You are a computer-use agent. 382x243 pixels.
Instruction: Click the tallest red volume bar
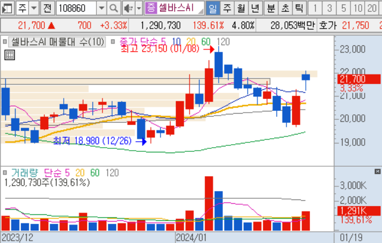pos(209,204)
